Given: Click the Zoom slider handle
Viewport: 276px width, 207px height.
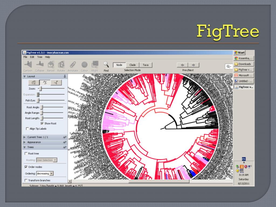Looking at the screenshot, I should [x=40, y=88].
